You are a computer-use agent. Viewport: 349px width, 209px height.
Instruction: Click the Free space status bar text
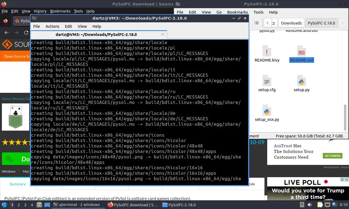(x=309, y=136)
